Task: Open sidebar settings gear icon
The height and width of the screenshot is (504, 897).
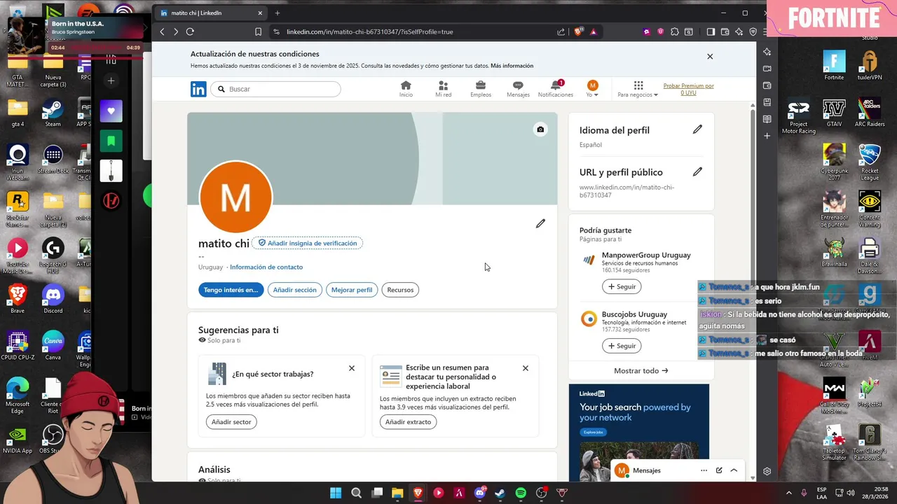Action: click(767, 471)
